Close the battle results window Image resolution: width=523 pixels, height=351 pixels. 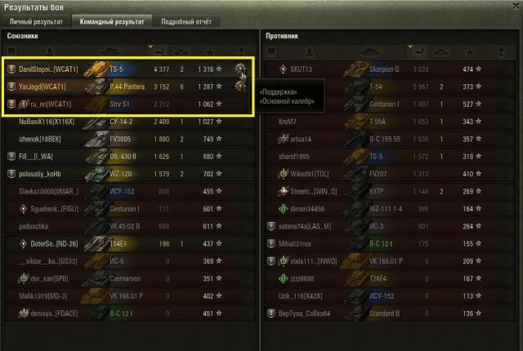pyautogui.click(x=517, y=6)
